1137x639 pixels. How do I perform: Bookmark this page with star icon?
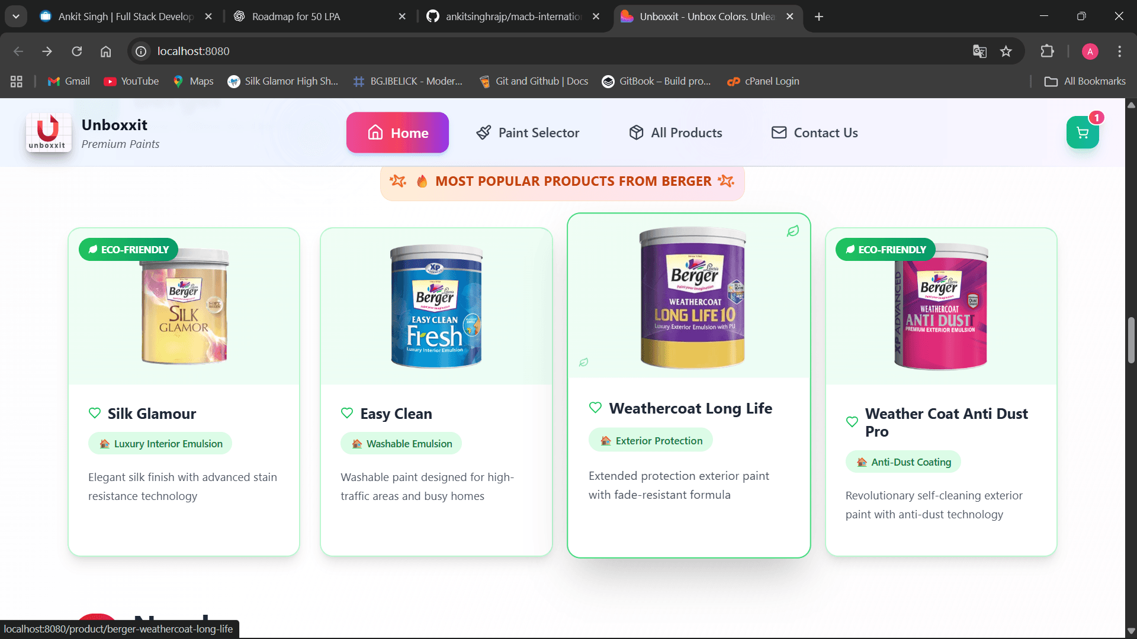(1006, 51)
